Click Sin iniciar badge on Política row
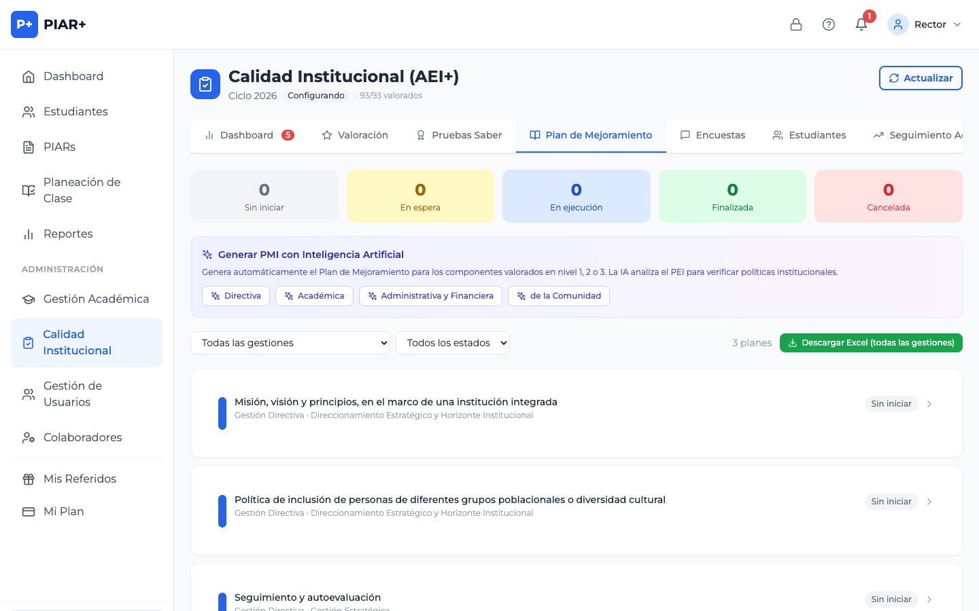The width and height of the screenshot is (979, 611). (x=891, y=502)
